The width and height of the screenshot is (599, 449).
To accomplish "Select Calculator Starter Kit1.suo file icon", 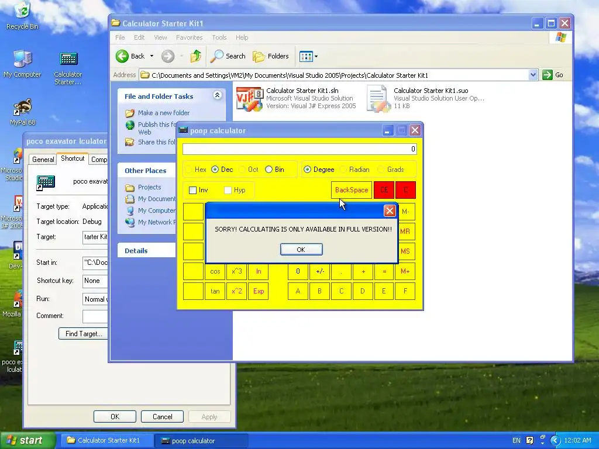I will tap(378, 98).
